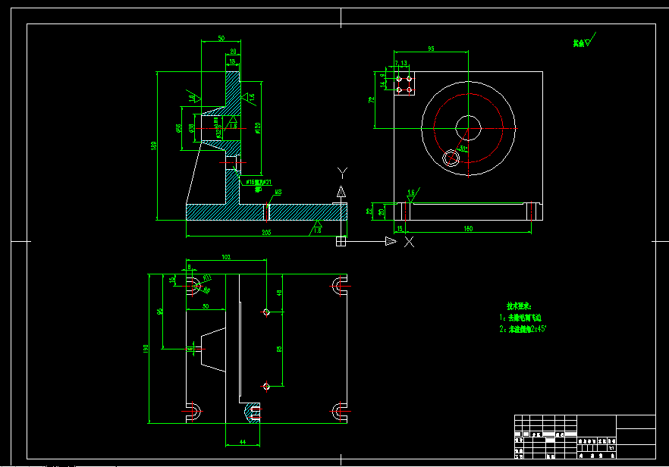The width and height of the screenshot is (669, 467).
Task: Click the X axis label of the UCS icon
Action: tap(409, 242)
